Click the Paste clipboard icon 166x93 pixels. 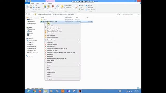(x=31, y=7)
